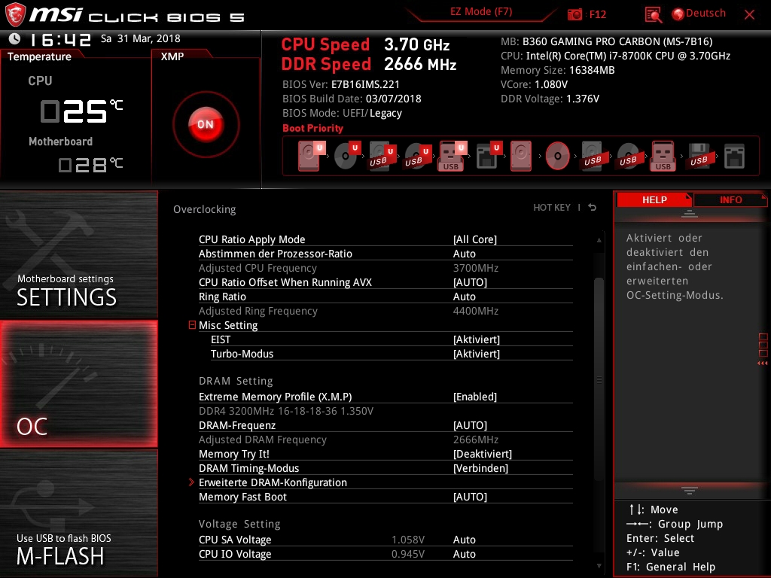The image size is (771, 578).
Task: Click the help panel top collapse handle
Action: 690,213
